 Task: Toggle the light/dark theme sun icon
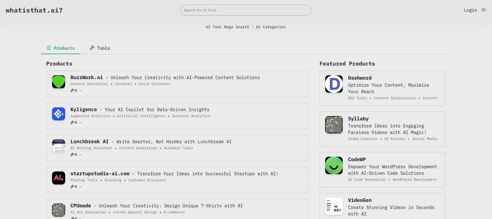(484, 10)
